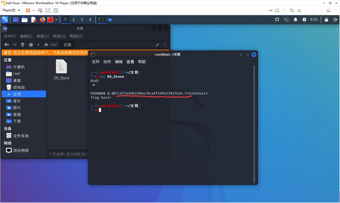
Task: Expand the terminal launcher dropdown arrow
Action: 56,20
